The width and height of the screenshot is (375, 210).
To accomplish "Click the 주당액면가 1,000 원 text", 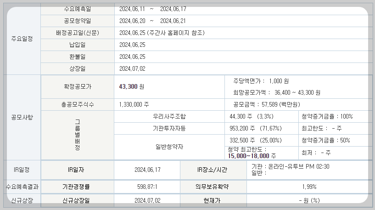I will (x=261, y=81).
